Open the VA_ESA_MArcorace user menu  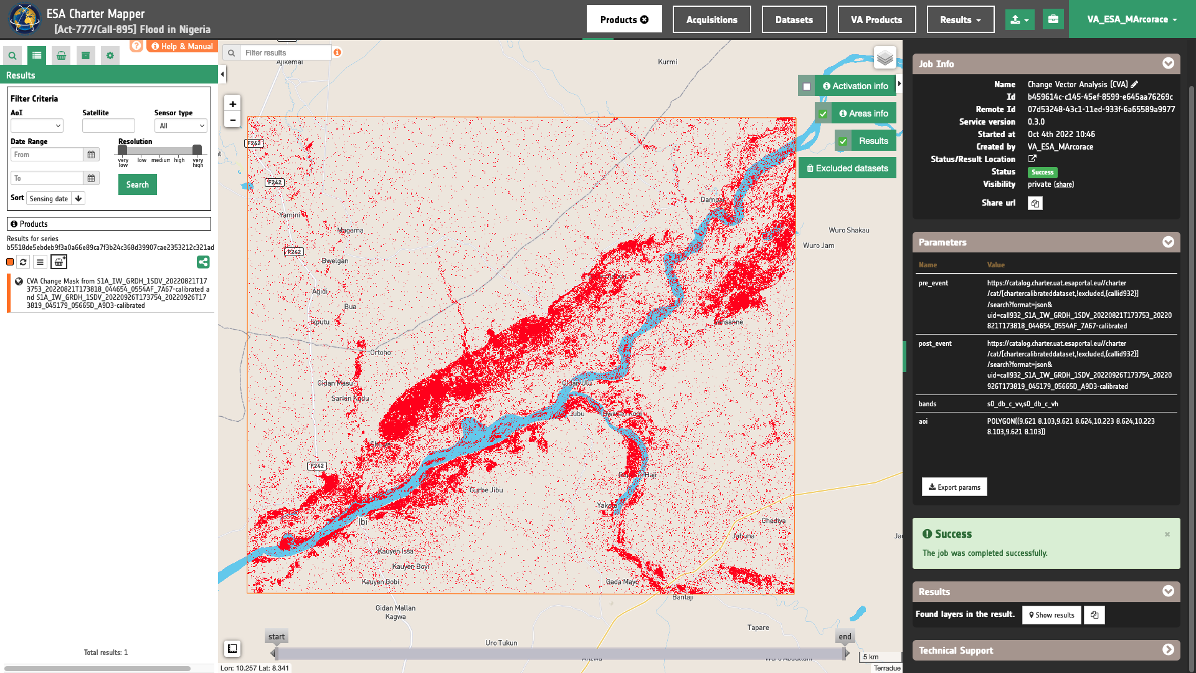click(1132, 19)
